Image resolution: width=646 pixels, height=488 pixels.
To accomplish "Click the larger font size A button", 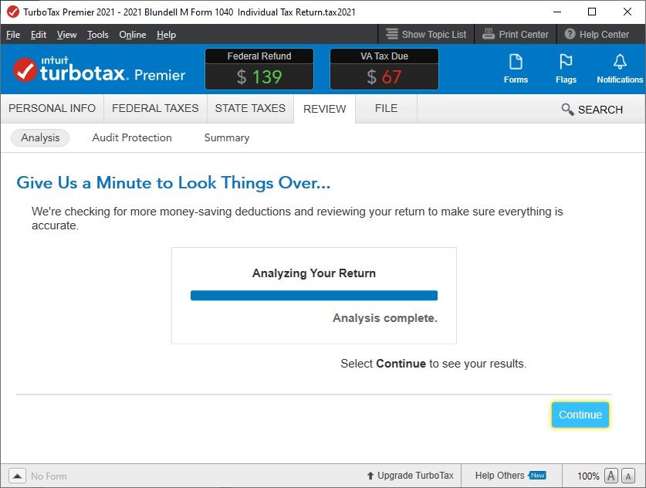I will click(x=611, y=476).
